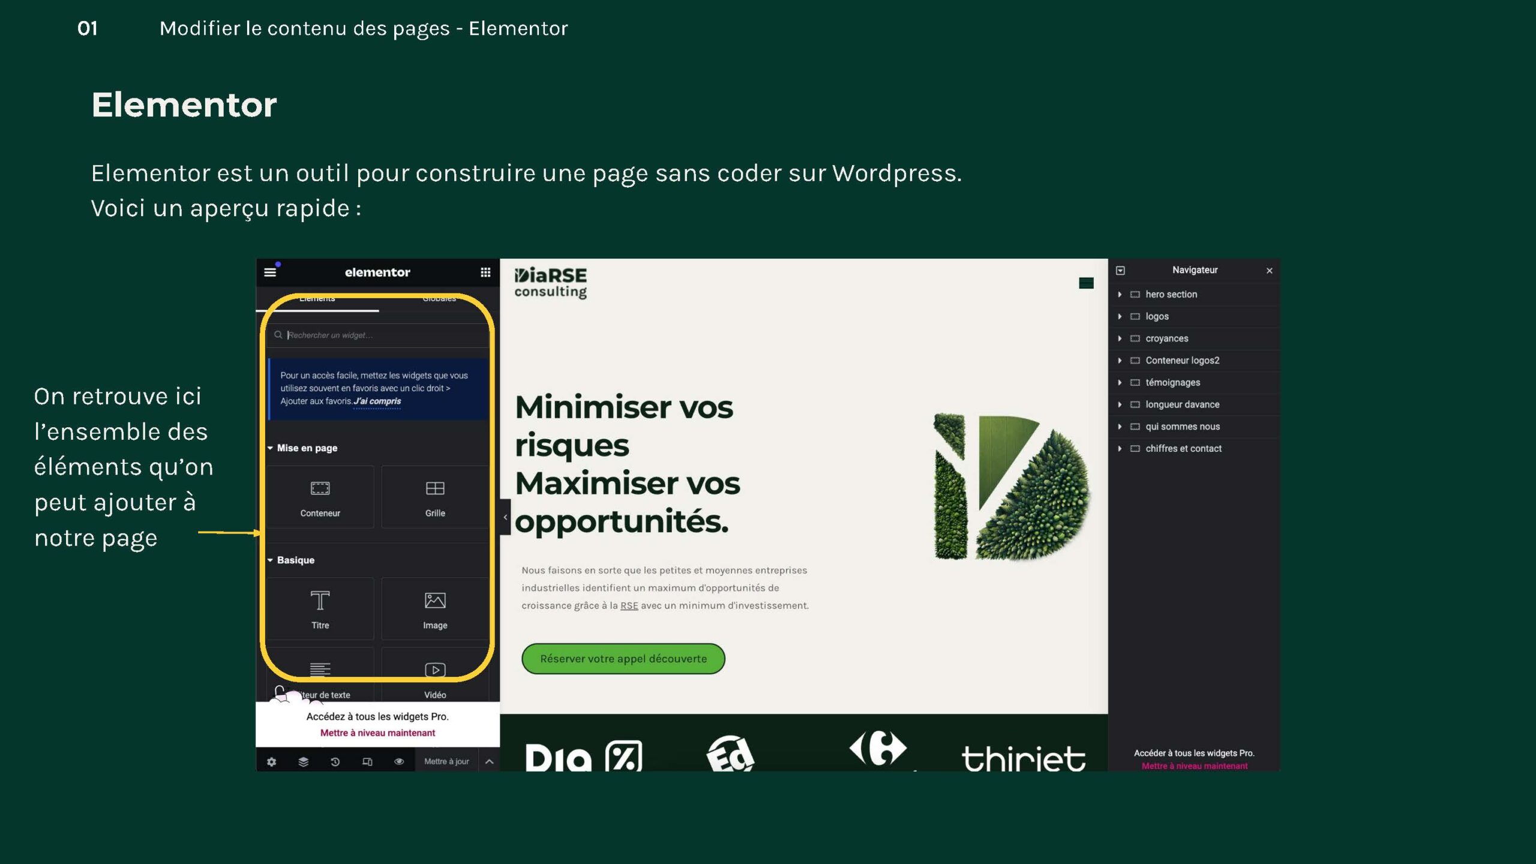Screen dimensions: 1536x864
Task: Add a Conteneur widget
Action: pyautogui.click(x=320, y=497)
